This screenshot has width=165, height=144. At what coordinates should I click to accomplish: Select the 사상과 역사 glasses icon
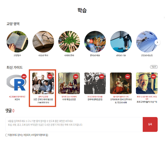43,42
